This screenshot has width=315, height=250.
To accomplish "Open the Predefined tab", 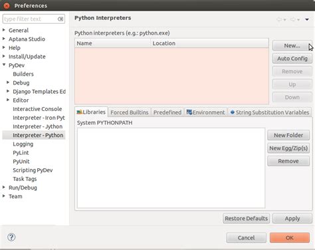I will 167,112.
